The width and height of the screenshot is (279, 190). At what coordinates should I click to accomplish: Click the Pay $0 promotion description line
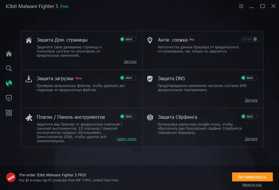tap(69, 180)
